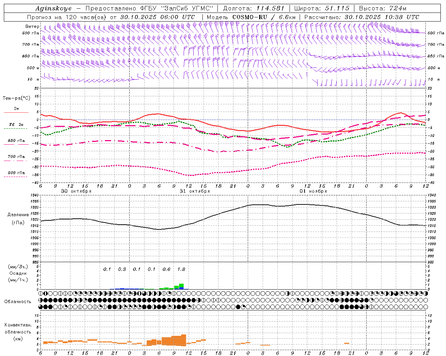Click the 'Модель COSMO-RU / 6.6км' model label
The image size is (446, 356).
click(251, 17)
